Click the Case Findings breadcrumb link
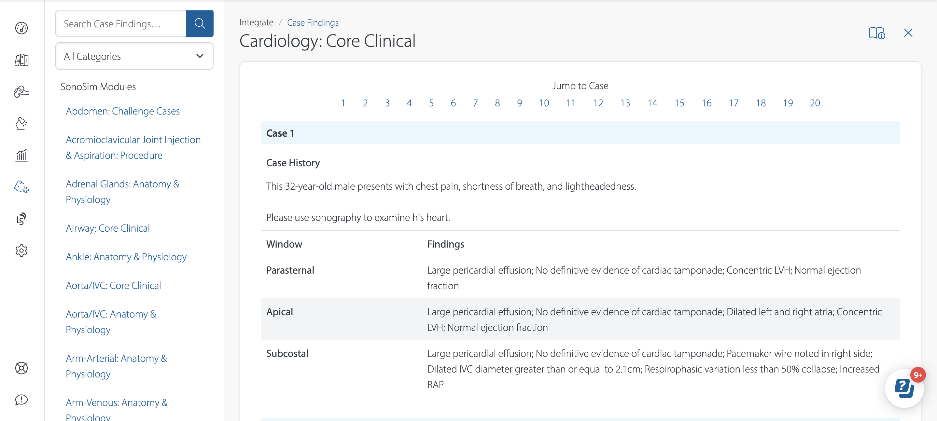937x421 pixels. point(313,22)
